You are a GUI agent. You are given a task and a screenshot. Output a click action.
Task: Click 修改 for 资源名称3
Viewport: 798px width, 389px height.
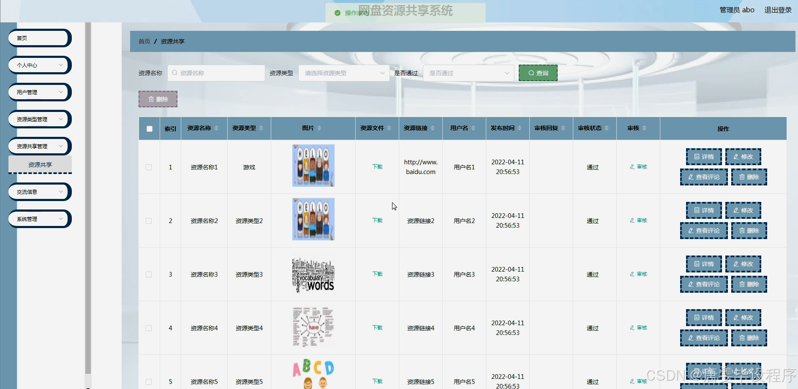click(743, 264)
